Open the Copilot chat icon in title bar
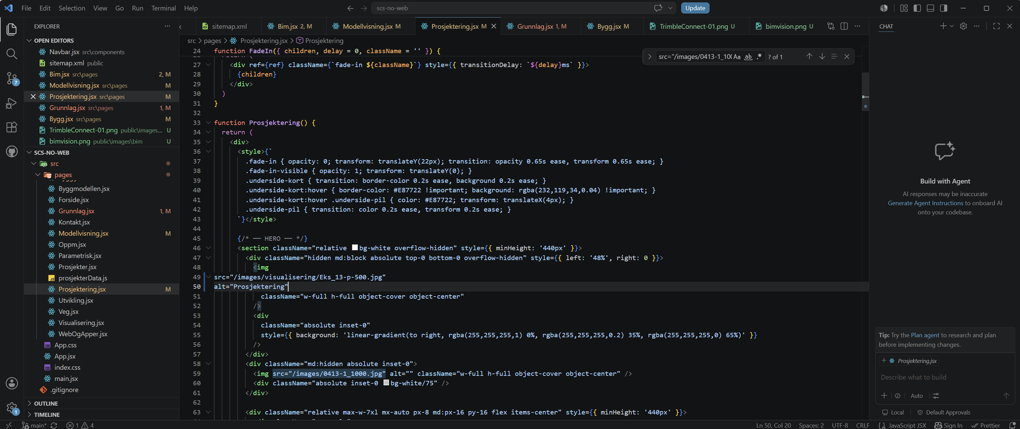Screen dimensions: 1020x429 (658, 8)
